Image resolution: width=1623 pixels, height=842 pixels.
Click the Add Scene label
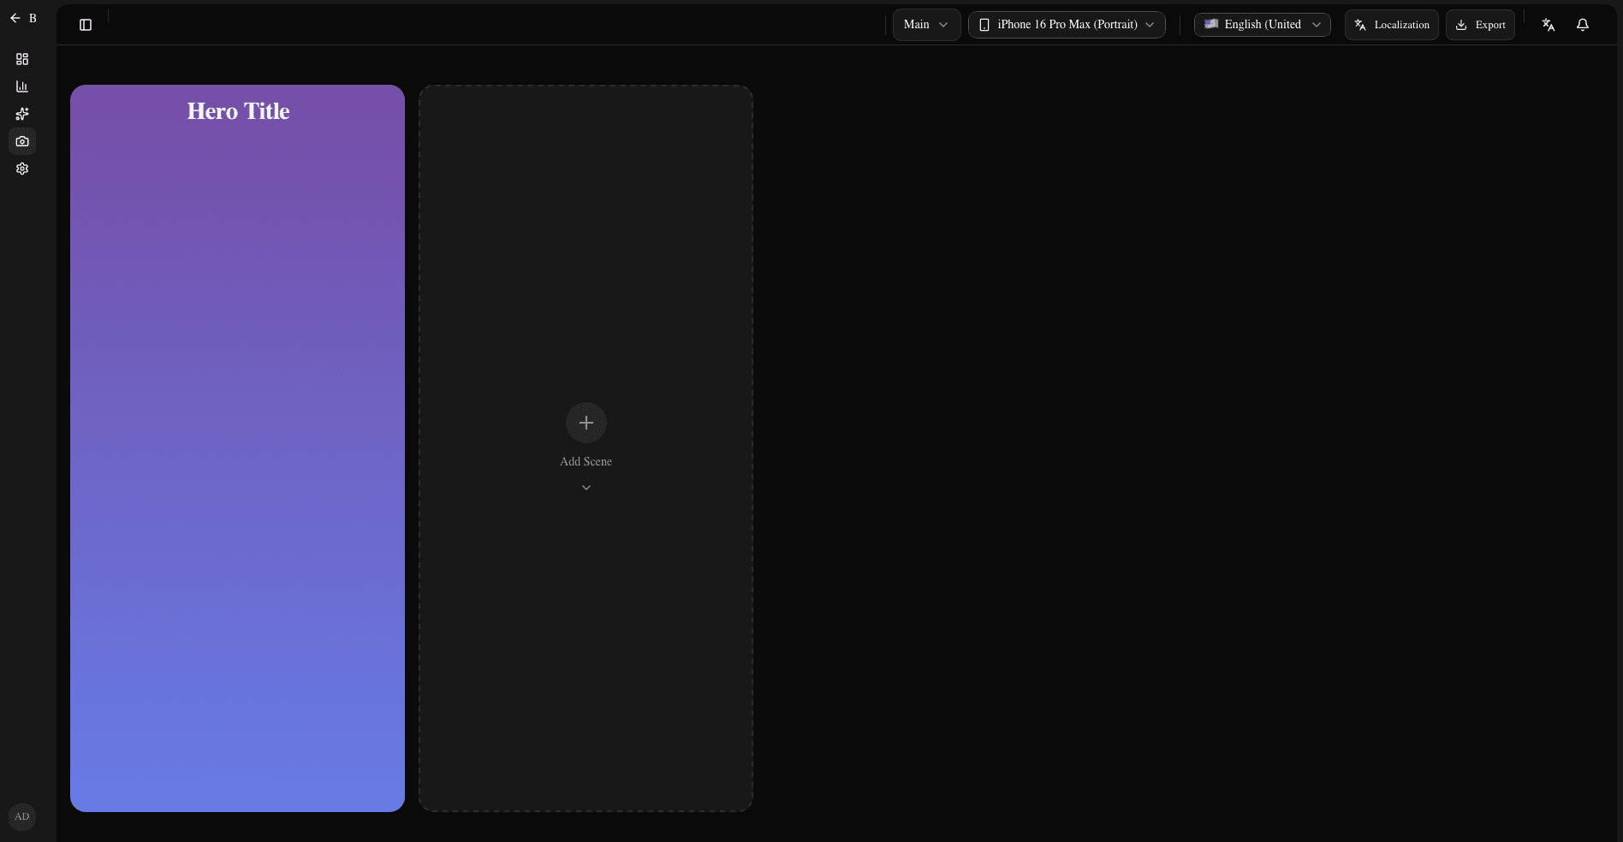tap(586, 461)
